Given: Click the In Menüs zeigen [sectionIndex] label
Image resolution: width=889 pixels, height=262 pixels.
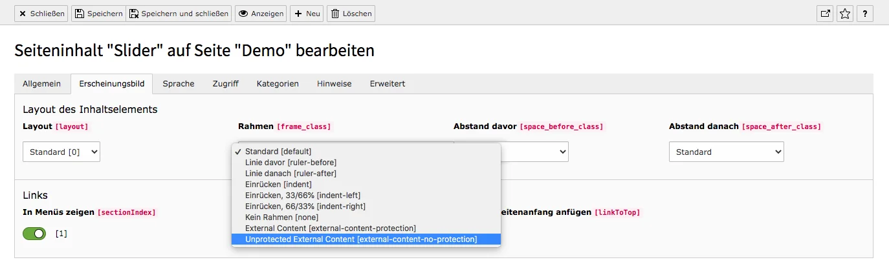Looking at the screenshot, I should tap(89, 212).
